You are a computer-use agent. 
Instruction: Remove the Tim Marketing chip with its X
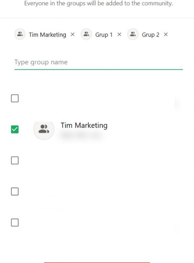[72, 34]
